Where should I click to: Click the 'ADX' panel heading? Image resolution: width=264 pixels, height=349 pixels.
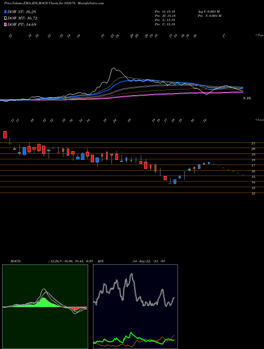point(100,261)
